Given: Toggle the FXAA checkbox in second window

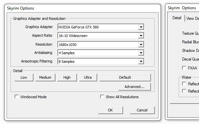Looking at the screenshot, I should [184, 68].
